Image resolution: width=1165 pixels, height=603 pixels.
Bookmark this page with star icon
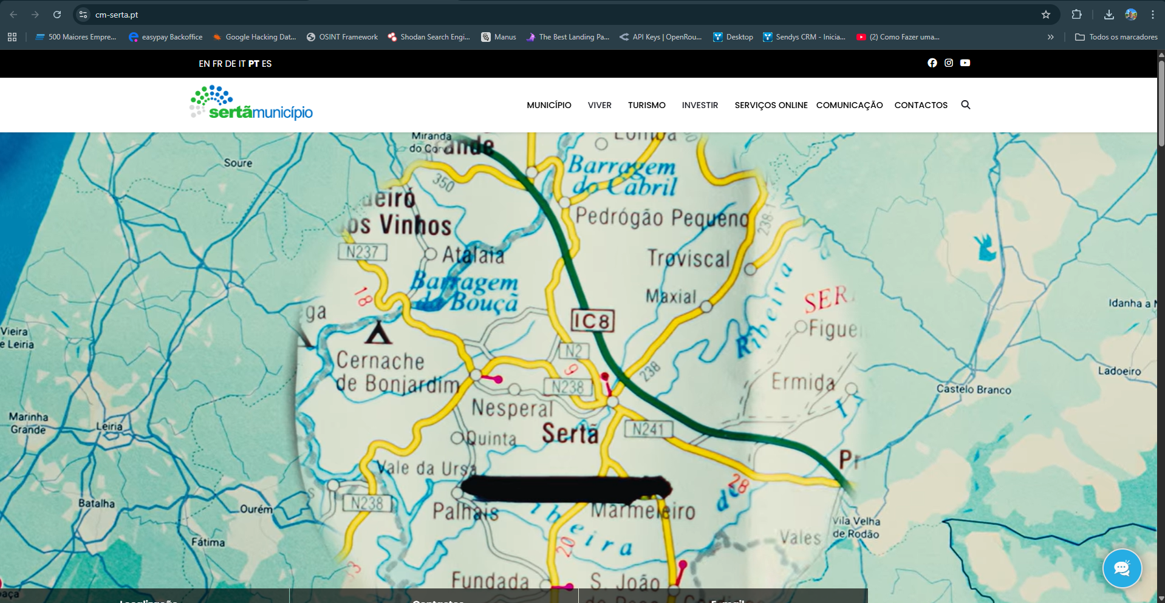click(x=1046, y=15)
